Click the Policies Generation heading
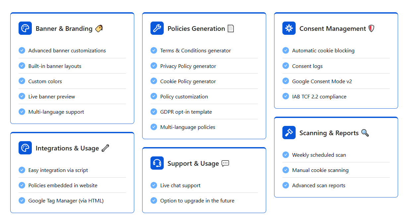 tap(196, 28)
